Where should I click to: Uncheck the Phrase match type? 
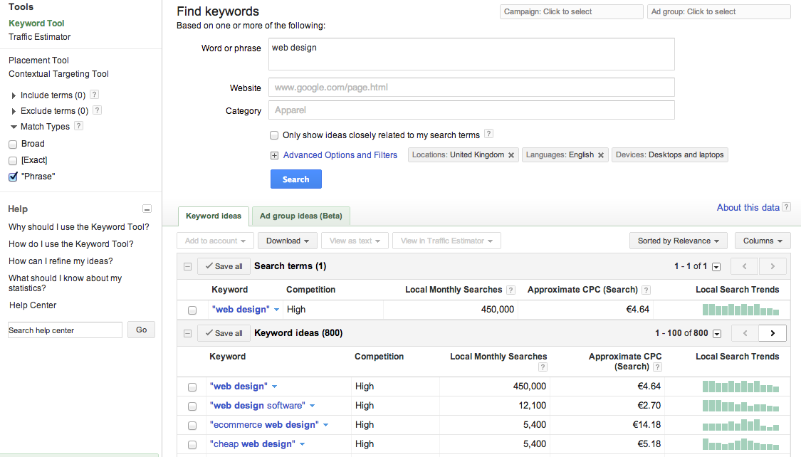[x=12, y=176]
